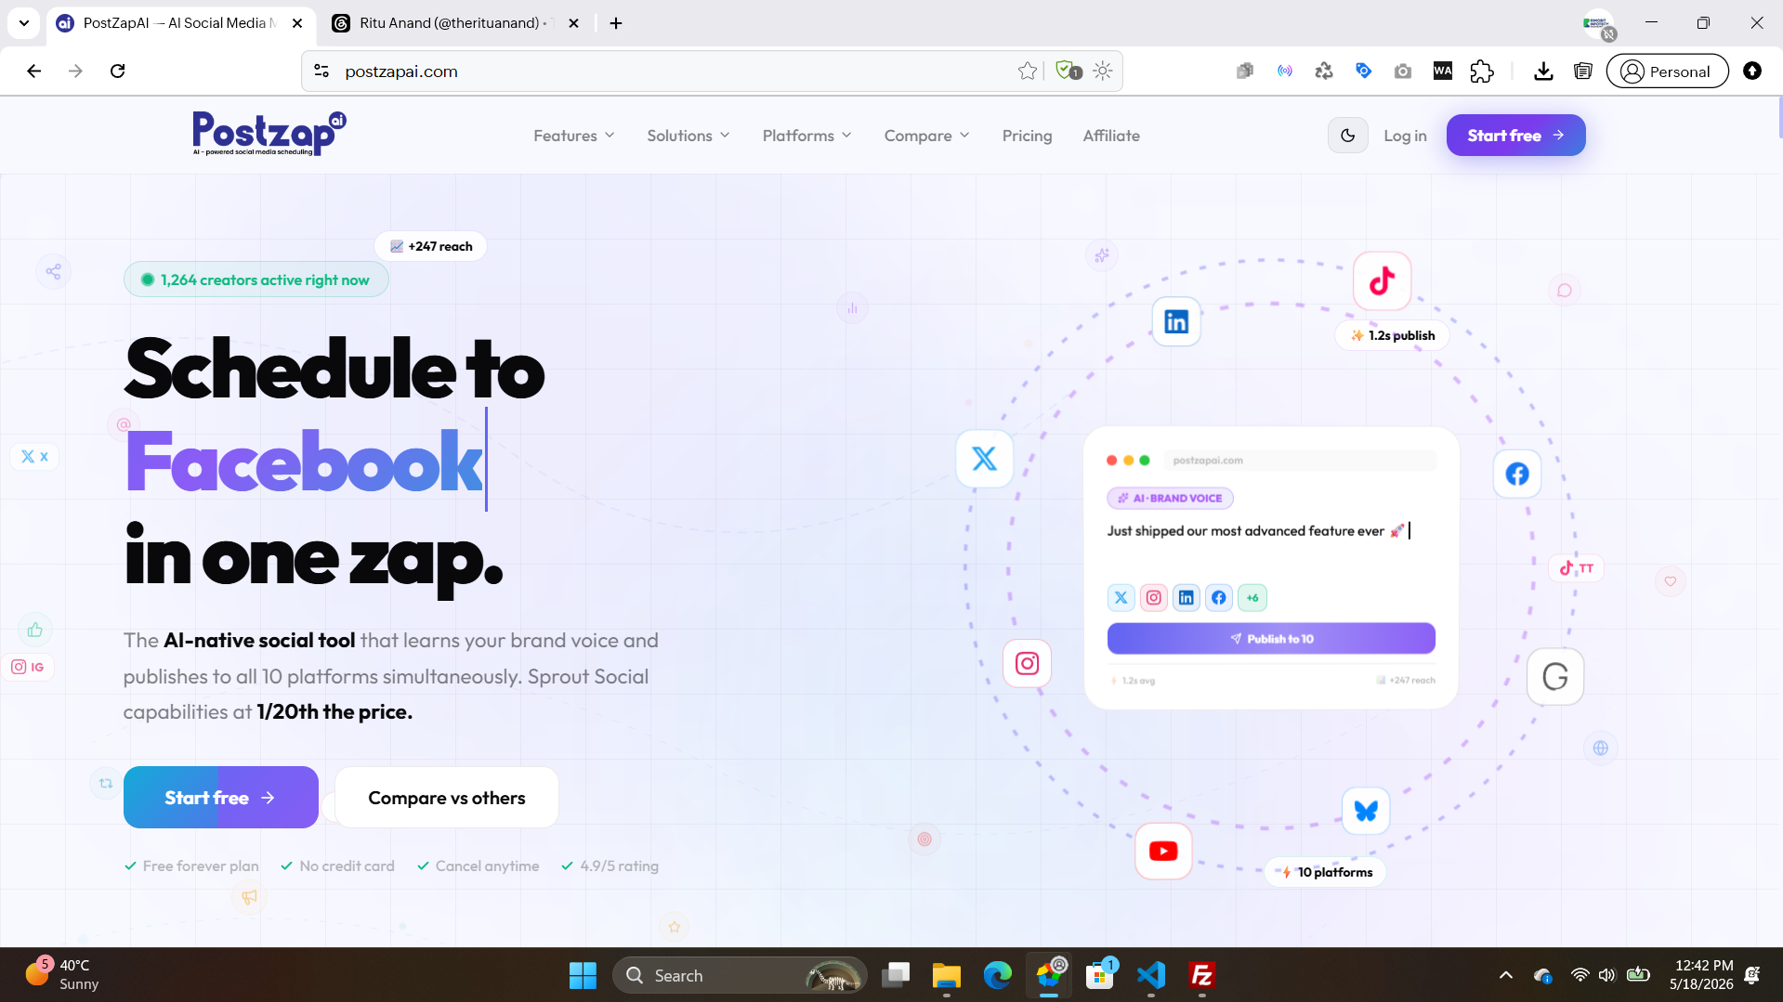Close the Ritu Anand tab

pyautogui.click(x=573, y=23)
